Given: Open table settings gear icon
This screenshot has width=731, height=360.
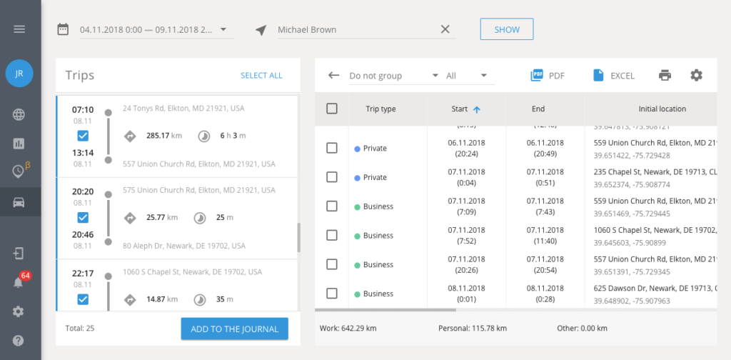Looking at the screenshot, I should pyautogui.click(x=696, y=76).
